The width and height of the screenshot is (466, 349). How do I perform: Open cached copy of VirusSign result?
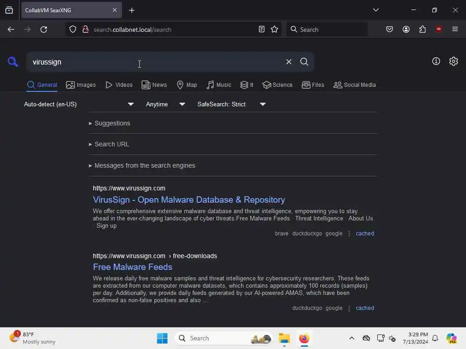tap(365, 234)
